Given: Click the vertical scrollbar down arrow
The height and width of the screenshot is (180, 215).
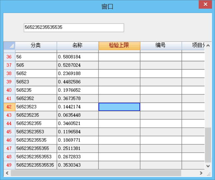Looking at the screenshot, I should (208, 166).
